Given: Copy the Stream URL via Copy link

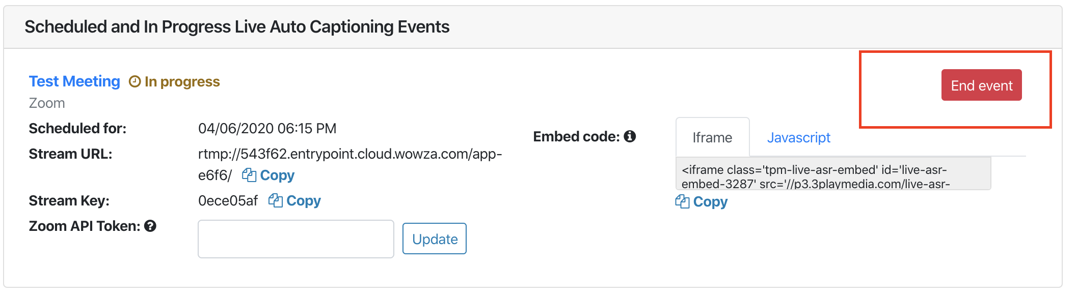Looking at the screenshot, I should [277, 175].
